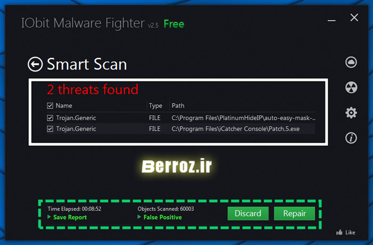Open the cloud security icon in sidebar
373x245 pixels.
pyautogui.click(x=351, y=62)
